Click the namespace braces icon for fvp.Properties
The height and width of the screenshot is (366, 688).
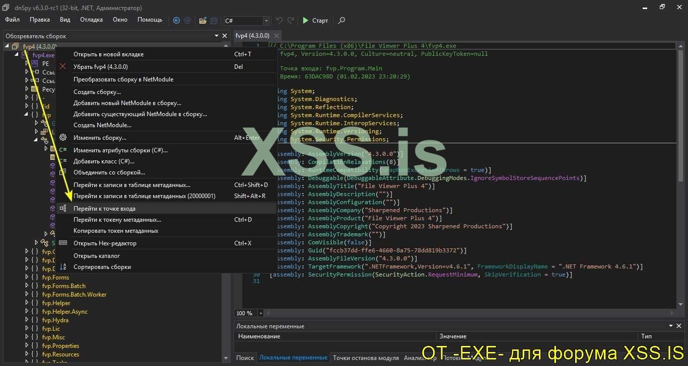coord(34,346)
